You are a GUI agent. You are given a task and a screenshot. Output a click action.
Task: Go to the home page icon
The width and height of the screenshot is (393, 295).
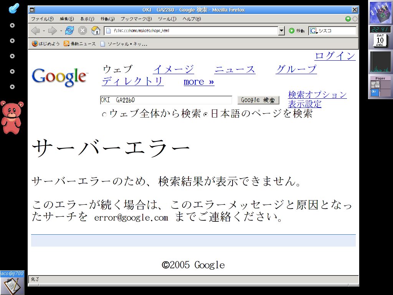tap(96, 31)
